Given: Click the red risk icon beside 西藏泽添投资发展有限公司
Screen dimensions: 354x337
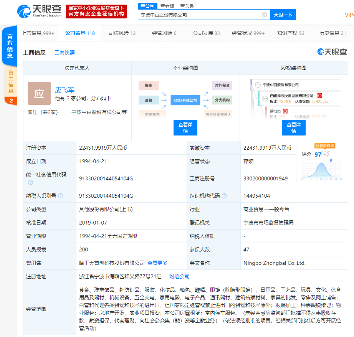Looking at the screenshot, I should coord(320,95).
